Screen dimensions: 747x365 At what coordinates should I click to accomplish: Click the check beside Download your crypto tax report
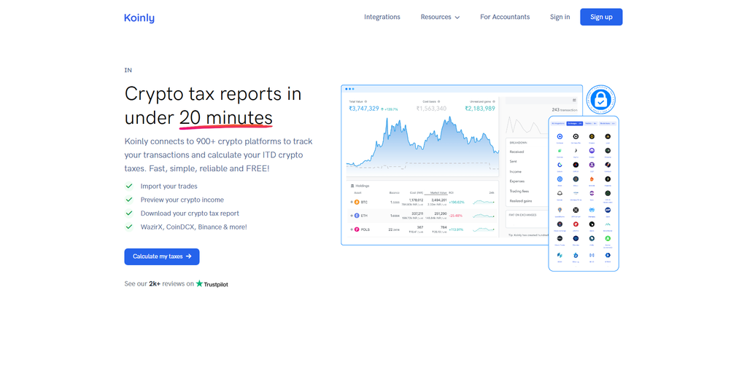coord(128,213)
